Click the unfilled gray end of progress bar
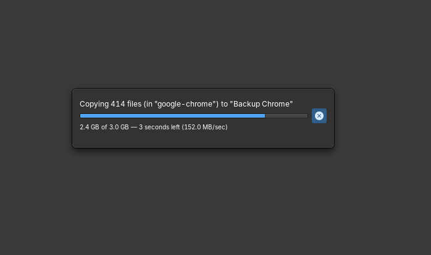 (287, 116)
